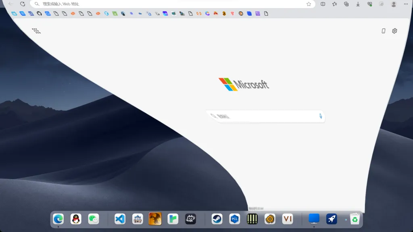Click the web address search bar
Viewport: 413px width, 232px height.
[x=173, y=4]
